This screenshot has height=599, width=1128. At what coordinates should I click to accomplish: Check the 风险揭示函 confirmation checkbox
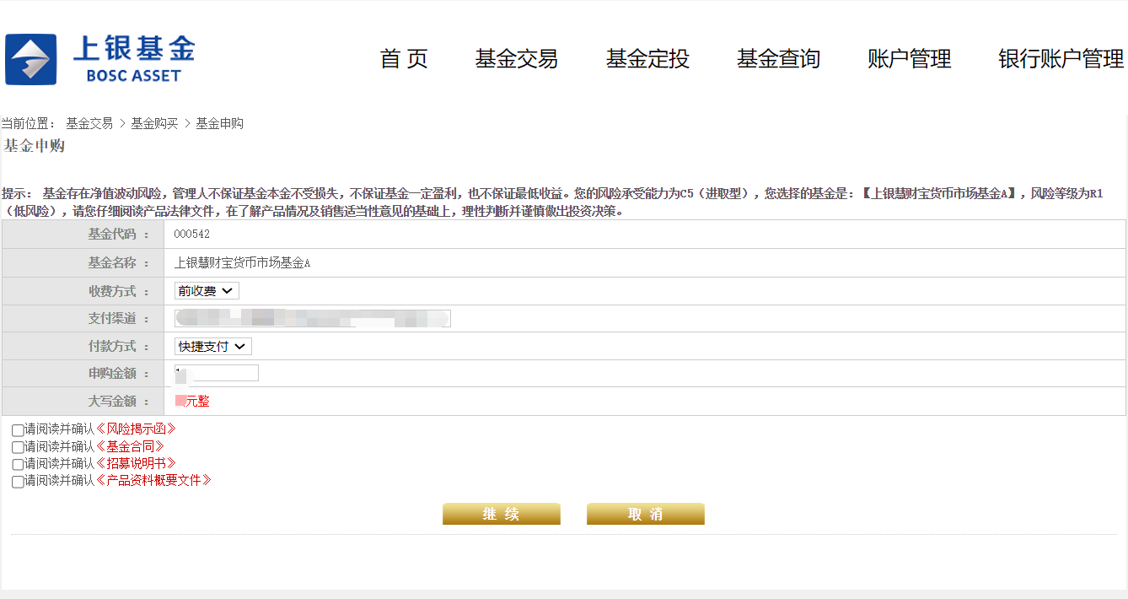tap(16, 430)
